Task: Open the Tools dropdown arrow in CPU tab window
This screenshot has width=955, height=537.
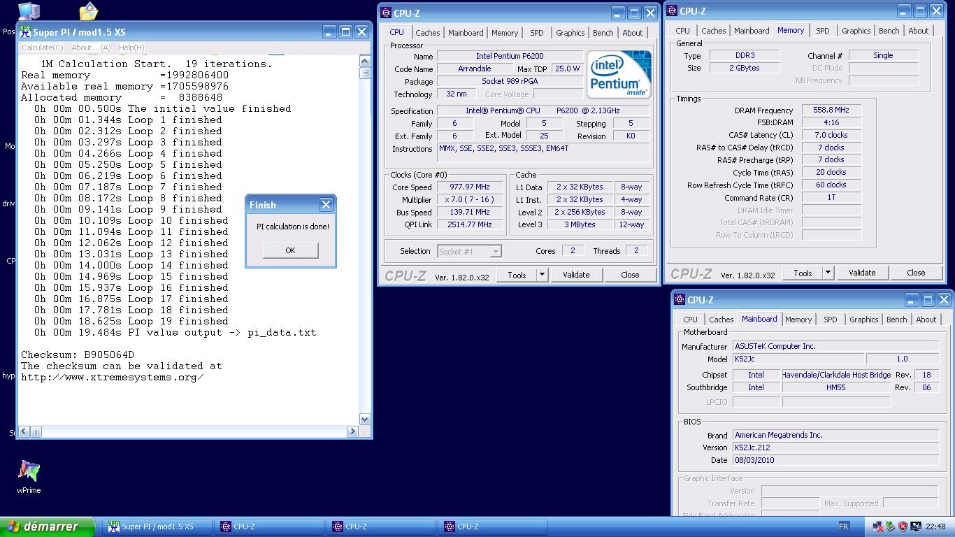Action: coord(541,275)
